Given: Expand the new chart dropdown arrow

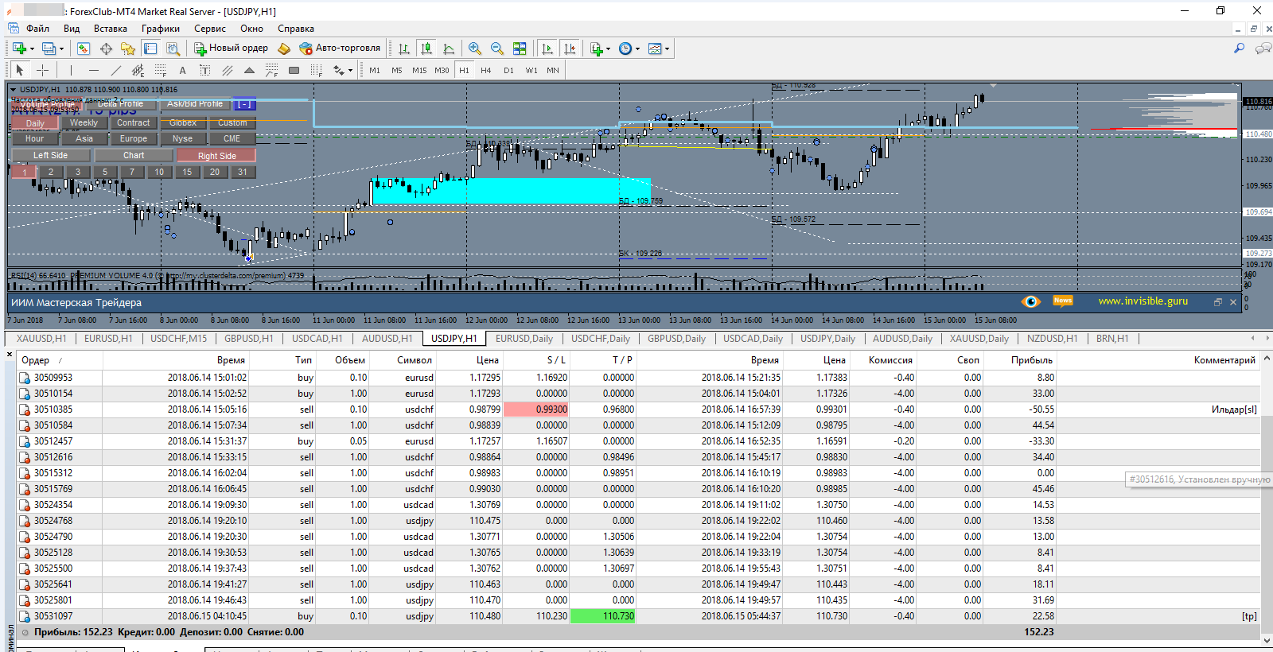Looking at the screenshot, I should (32, 49).
